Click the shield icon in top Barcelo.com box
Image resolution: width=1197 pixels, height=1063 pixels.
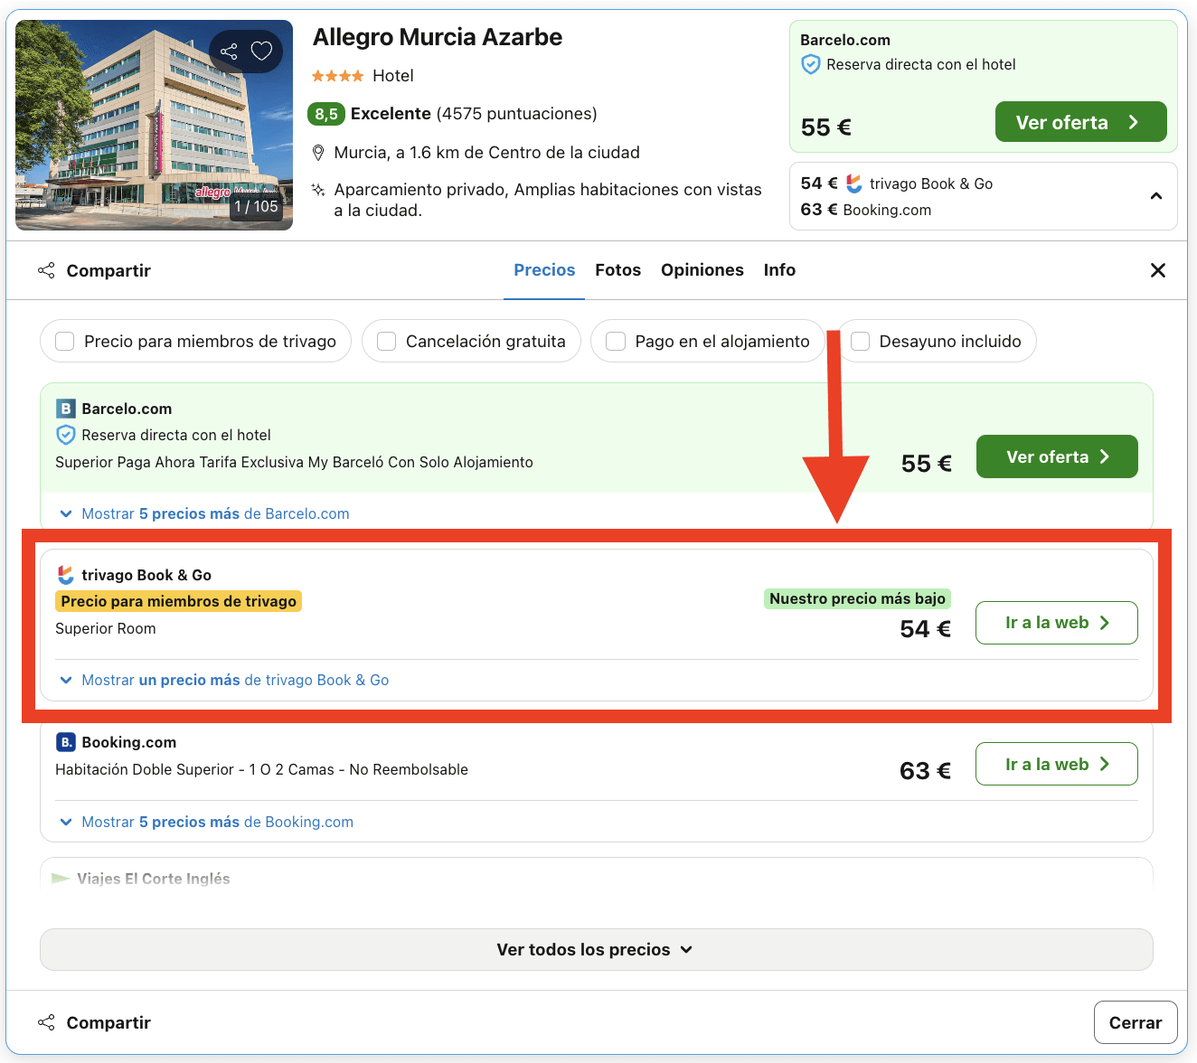click(811, 64)
